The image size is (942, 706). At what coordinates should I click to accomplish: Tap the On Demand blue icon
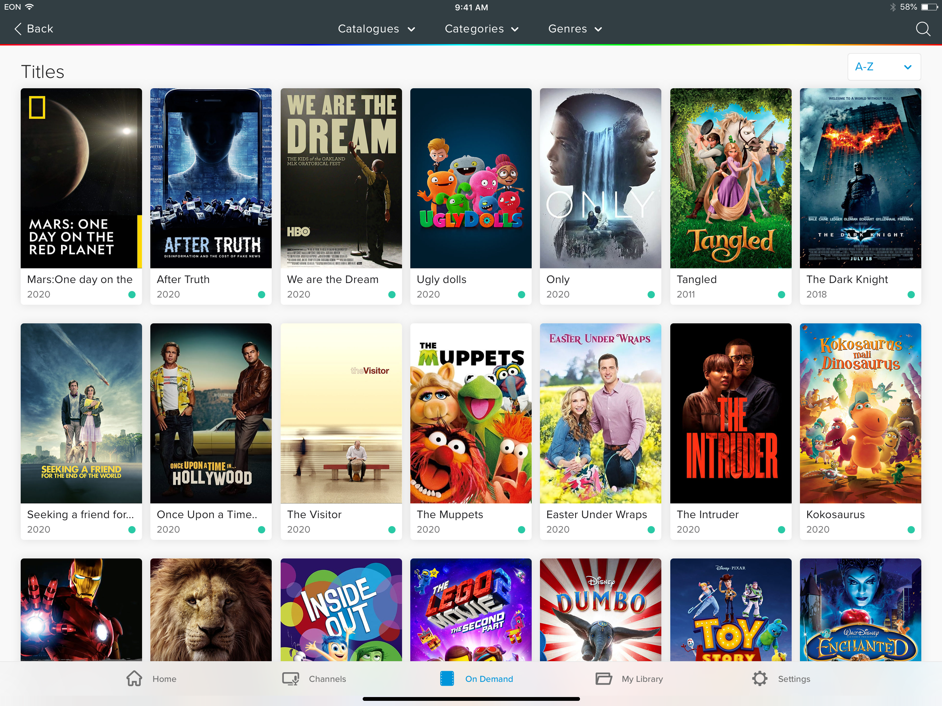[447, 678]
